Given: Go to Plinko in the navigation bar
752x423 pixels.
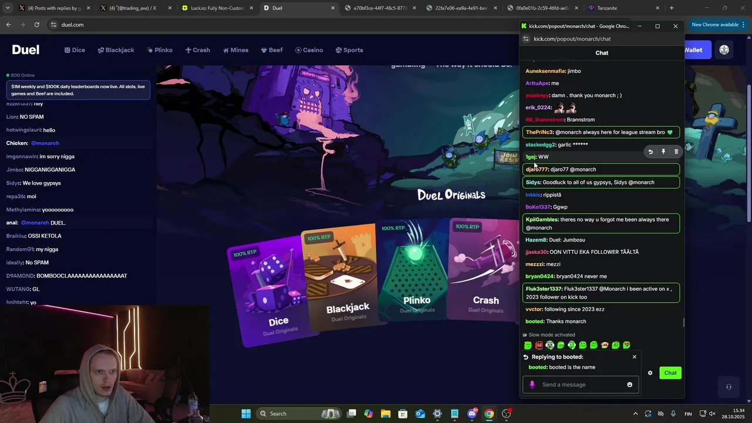Looking at the screenshot, I should (159, 50).
